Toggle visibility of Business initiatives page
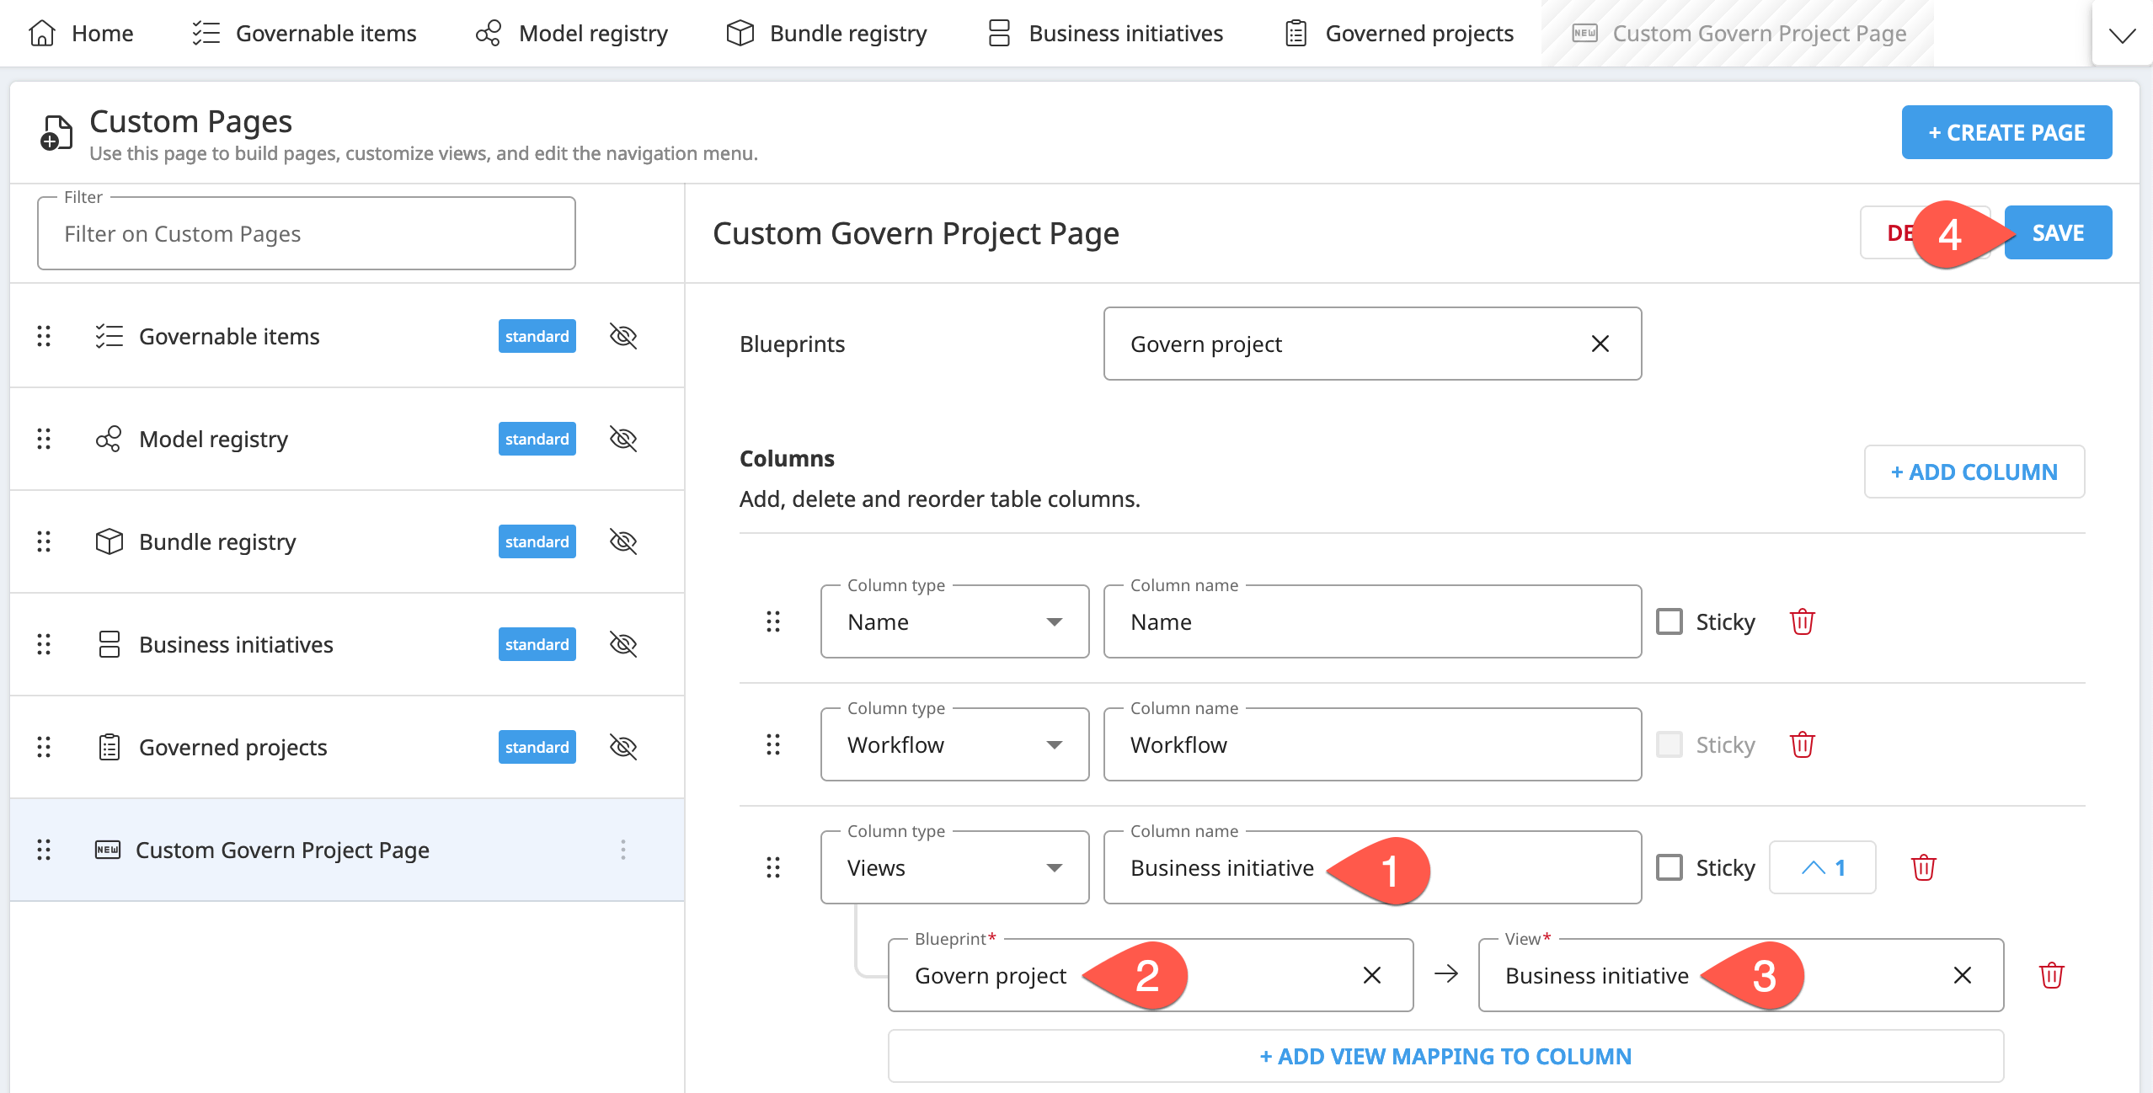 623,644
